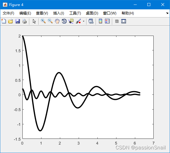Enable the Rotate 3D tool
The image size is (170, 153).
coord(64,21)
